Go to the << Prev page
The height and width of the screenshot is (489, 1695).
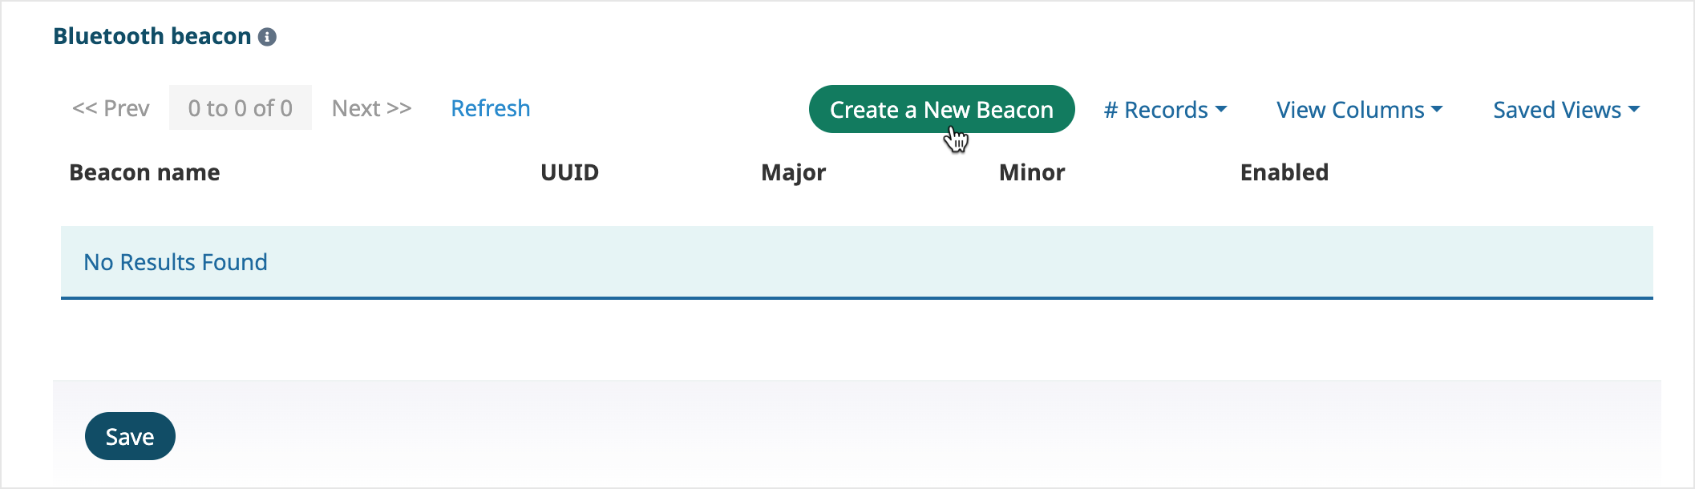tap(111, 108)
